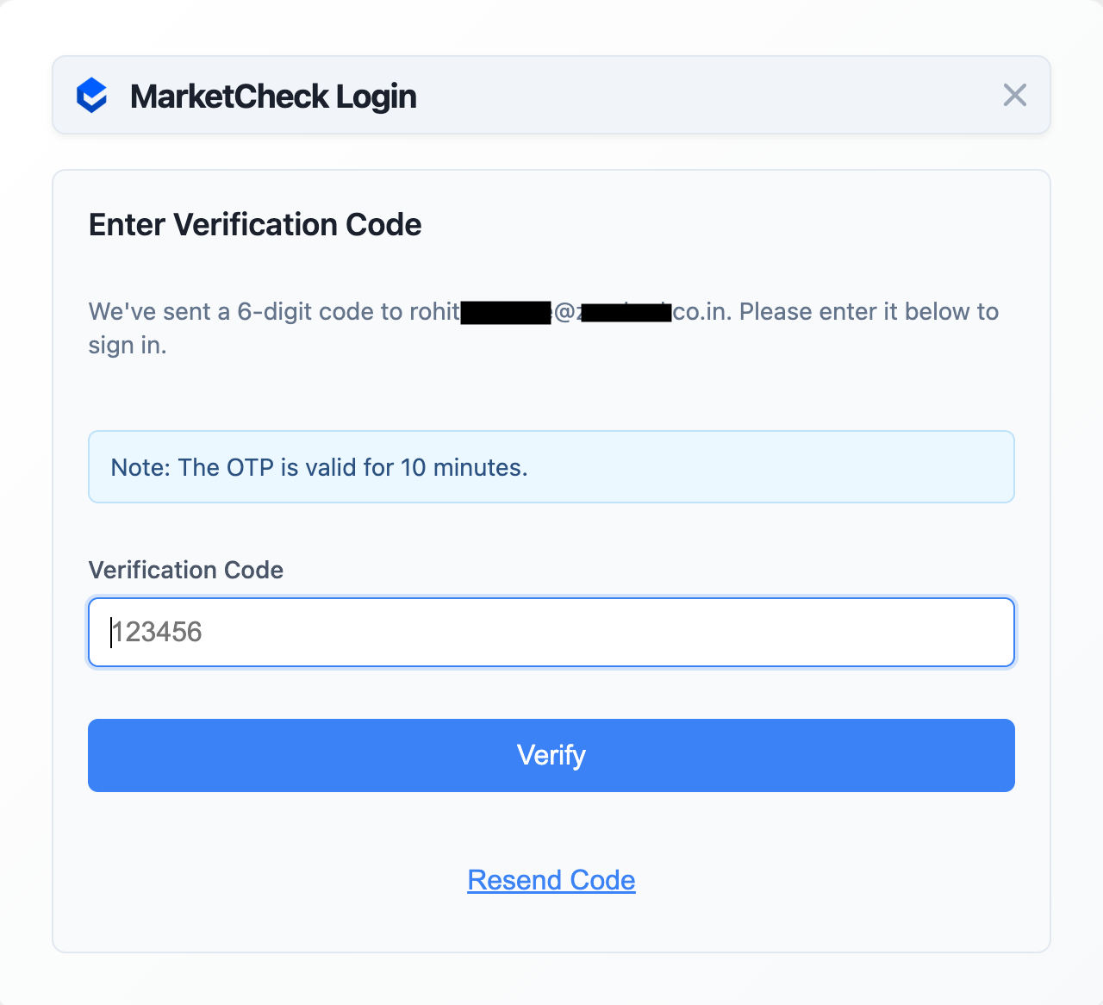Click the first redacted block after rohit
1103x1005 pixels.
pos(505,312)
